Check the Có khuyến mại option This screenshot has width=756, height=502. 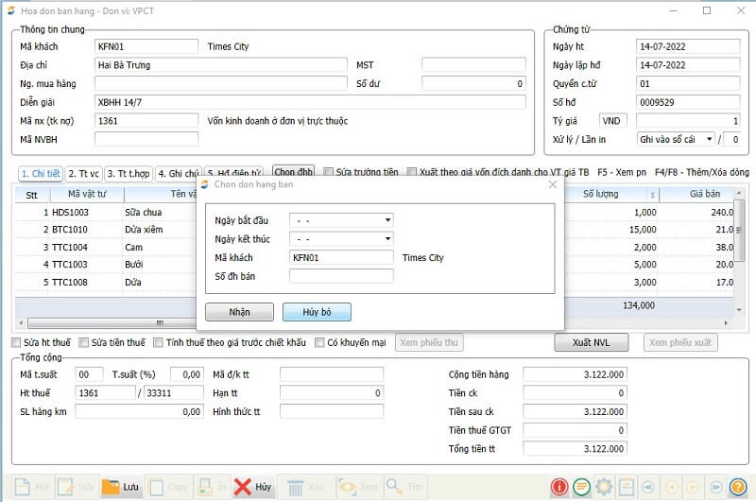click(x=319, y=342)
